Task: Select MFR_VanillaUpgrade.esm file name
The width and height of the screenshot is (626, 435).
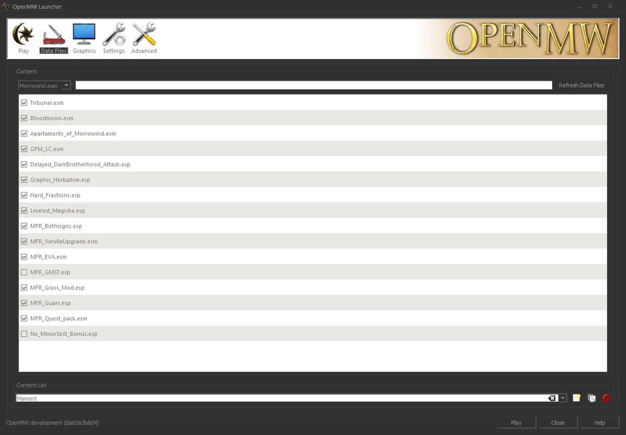Action: tap(64, 241)
